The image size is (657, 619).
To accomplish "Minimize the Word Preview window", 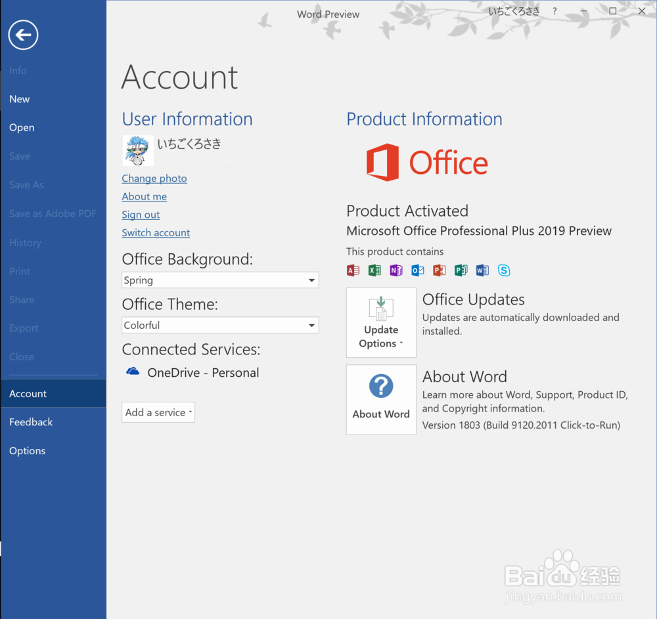I will pyautogui.click(x=583, y=11).
